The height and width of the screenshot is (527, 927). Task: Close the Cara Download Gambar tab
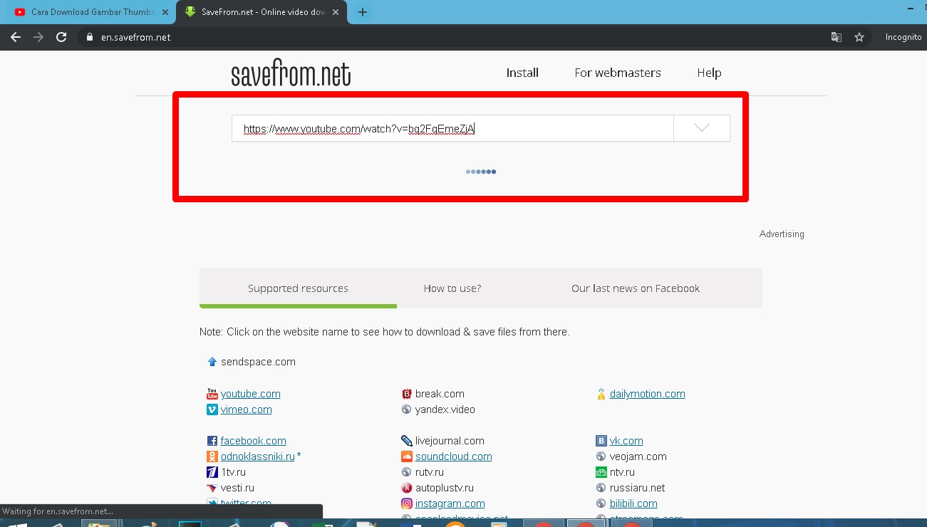pos(165,12)
